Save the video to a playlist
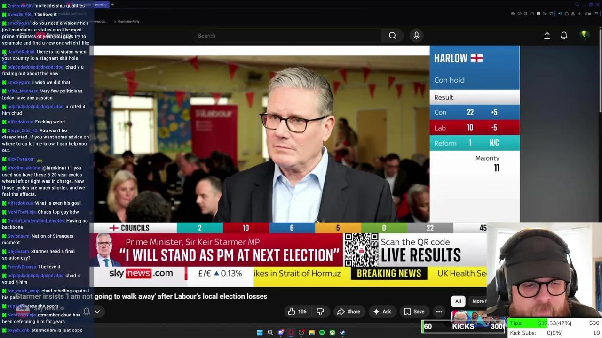Viewport: 602px width, 338px height. pyautogui.click(x=413, y=312)
